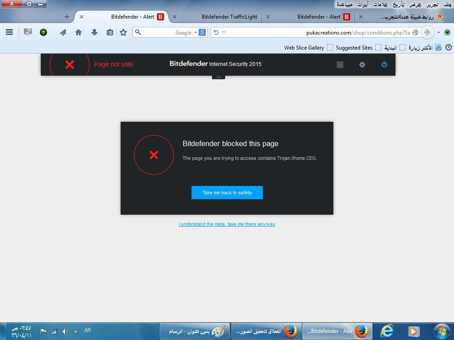454x340 pixels.
Task: Launch Internet Explorer from the taskbar
Action: point(387,331)
